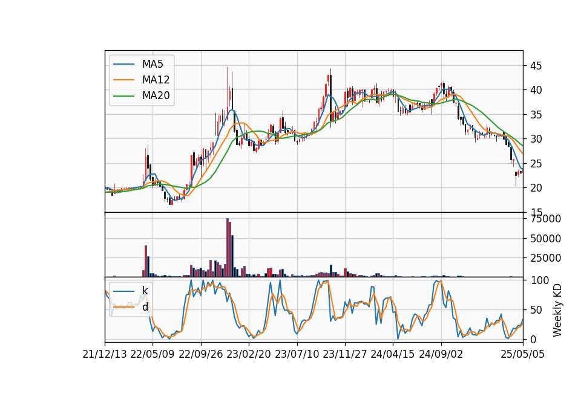581x417 pixels.
Task: Click the 23/11/27 date tick label
Action: [x=345, y=355]
